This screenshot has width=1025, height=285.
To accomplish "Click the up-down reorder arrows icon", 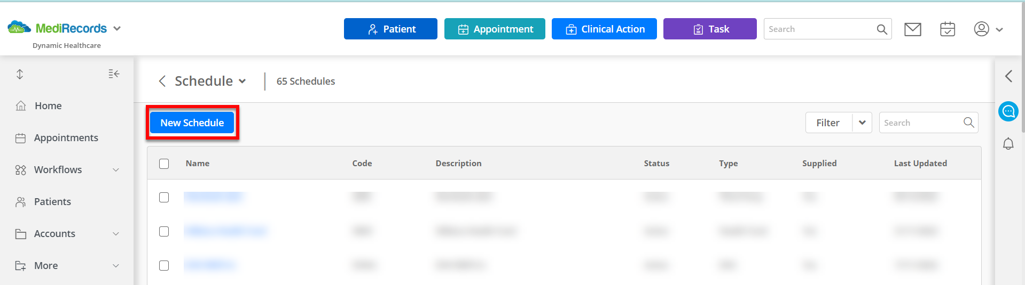I will click(x=20, y=74).
